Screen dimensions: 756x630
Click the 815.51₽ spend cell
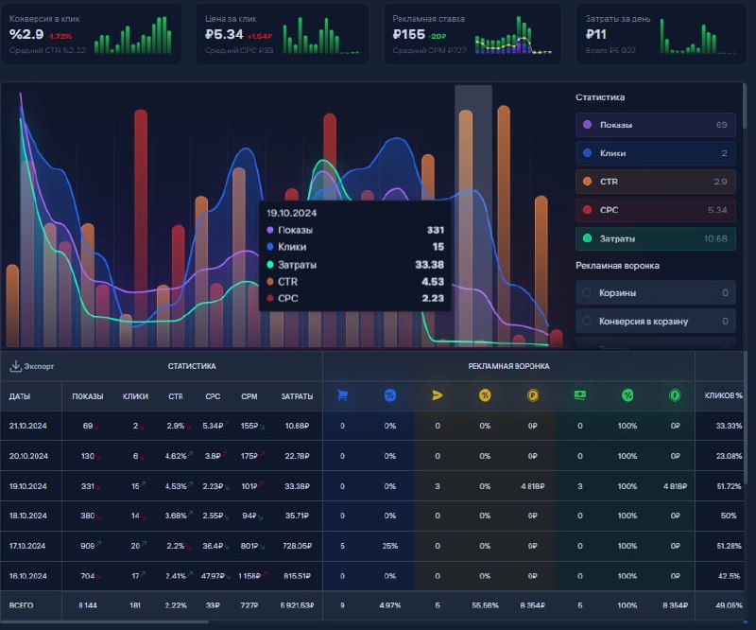click(297, 576)
